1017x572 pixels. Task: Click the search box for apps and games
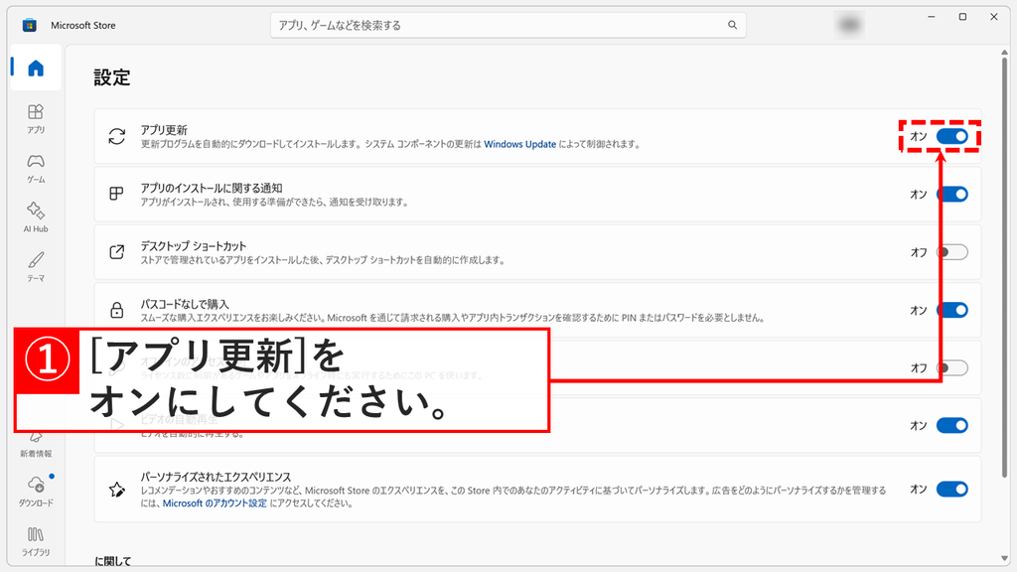pos(508,25)
